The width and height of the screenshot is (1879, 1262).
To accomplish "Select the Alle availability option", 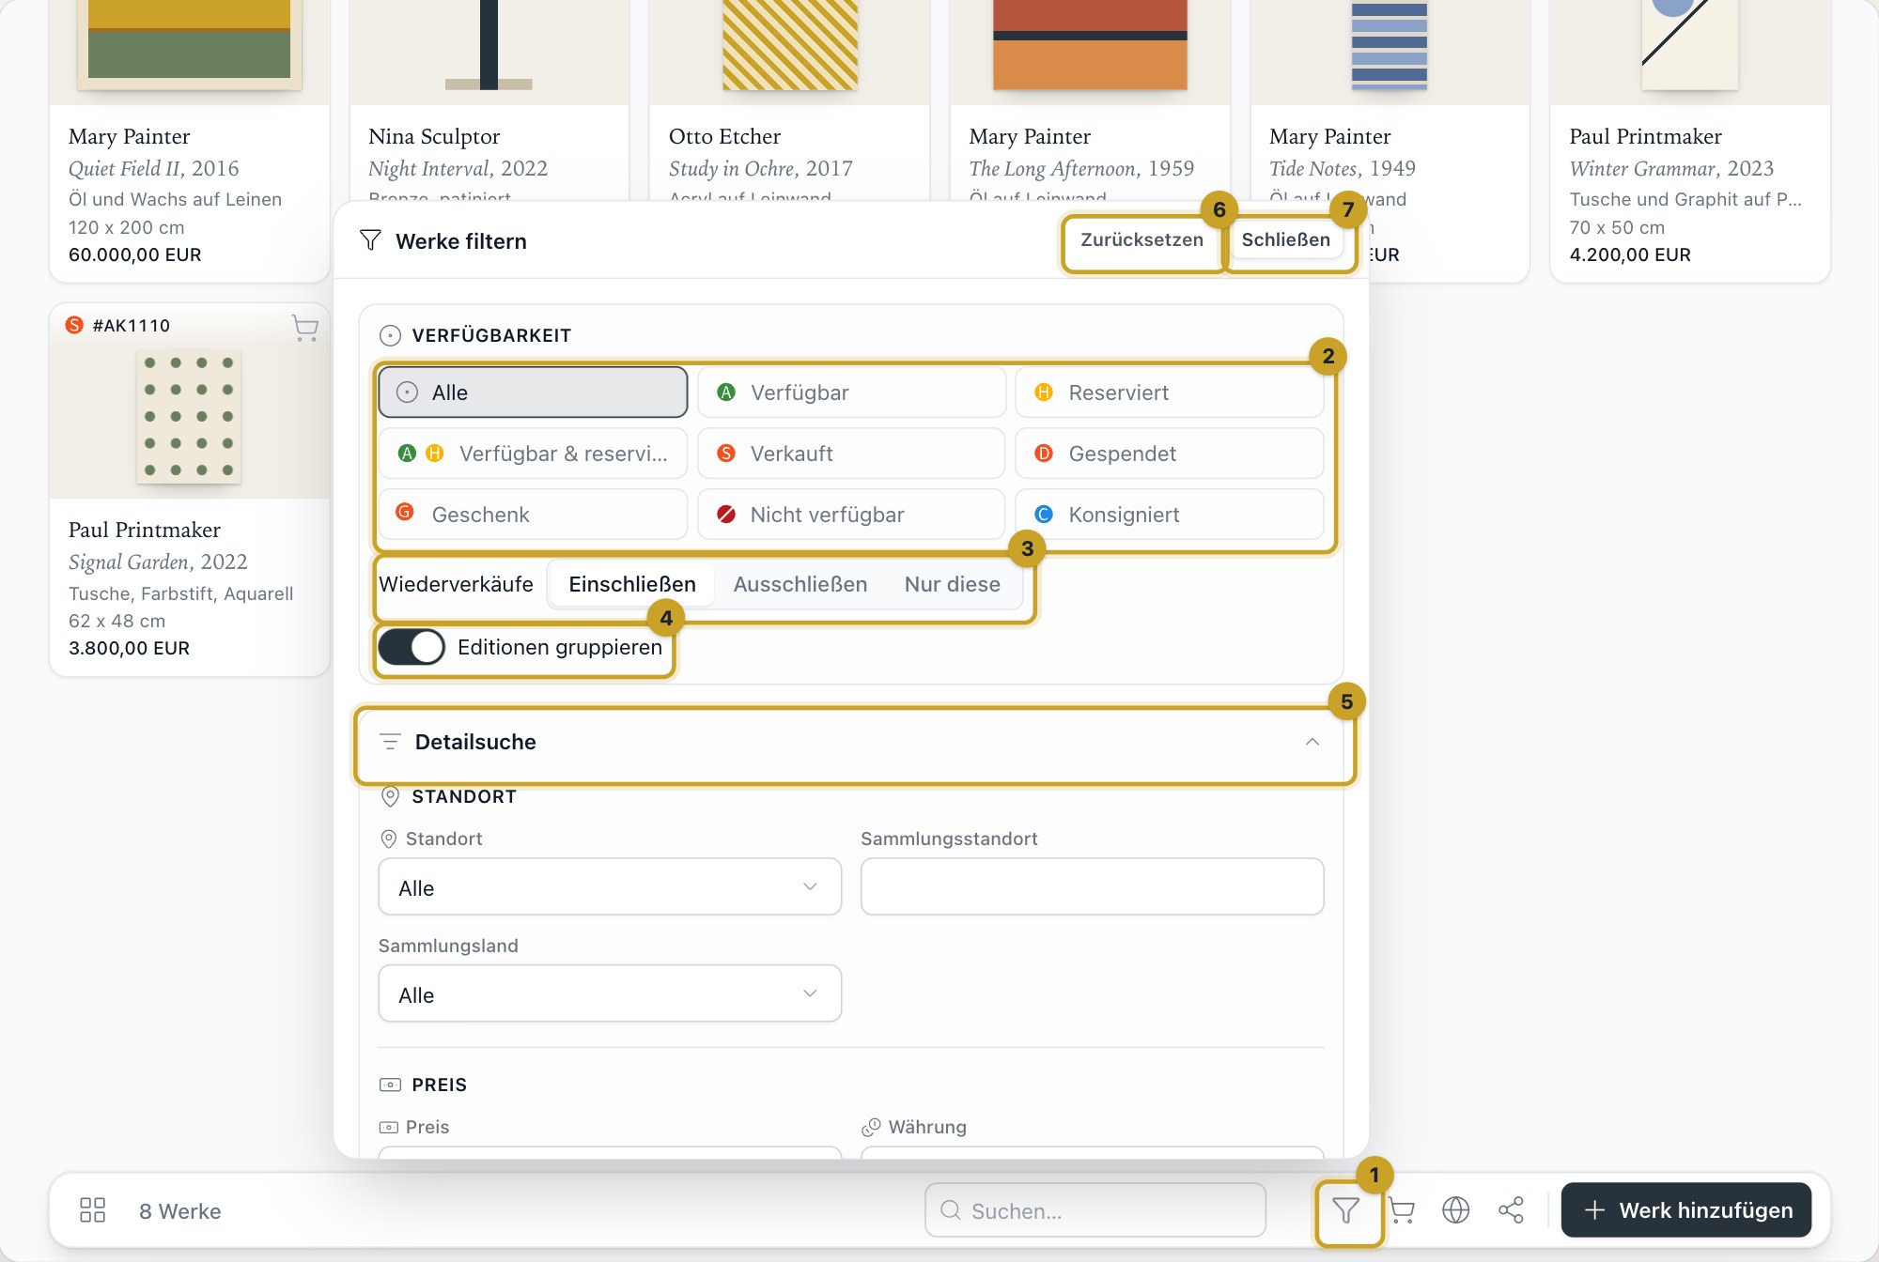I will tap(533, 392).
